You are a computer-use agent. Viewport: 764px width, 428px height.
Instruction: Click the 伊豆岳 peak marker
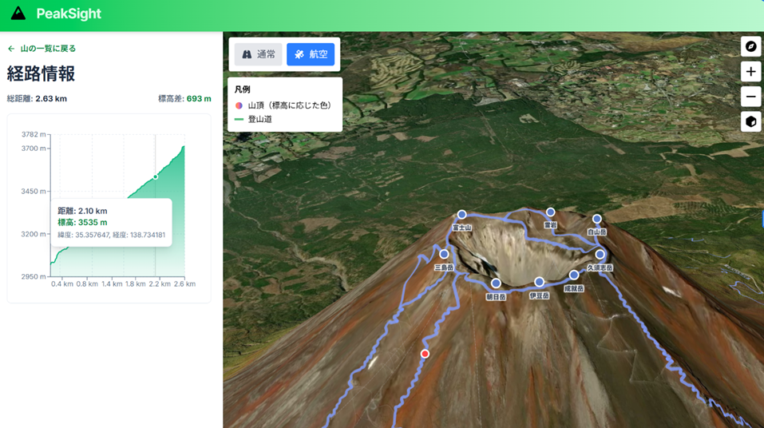pos(540,282)
